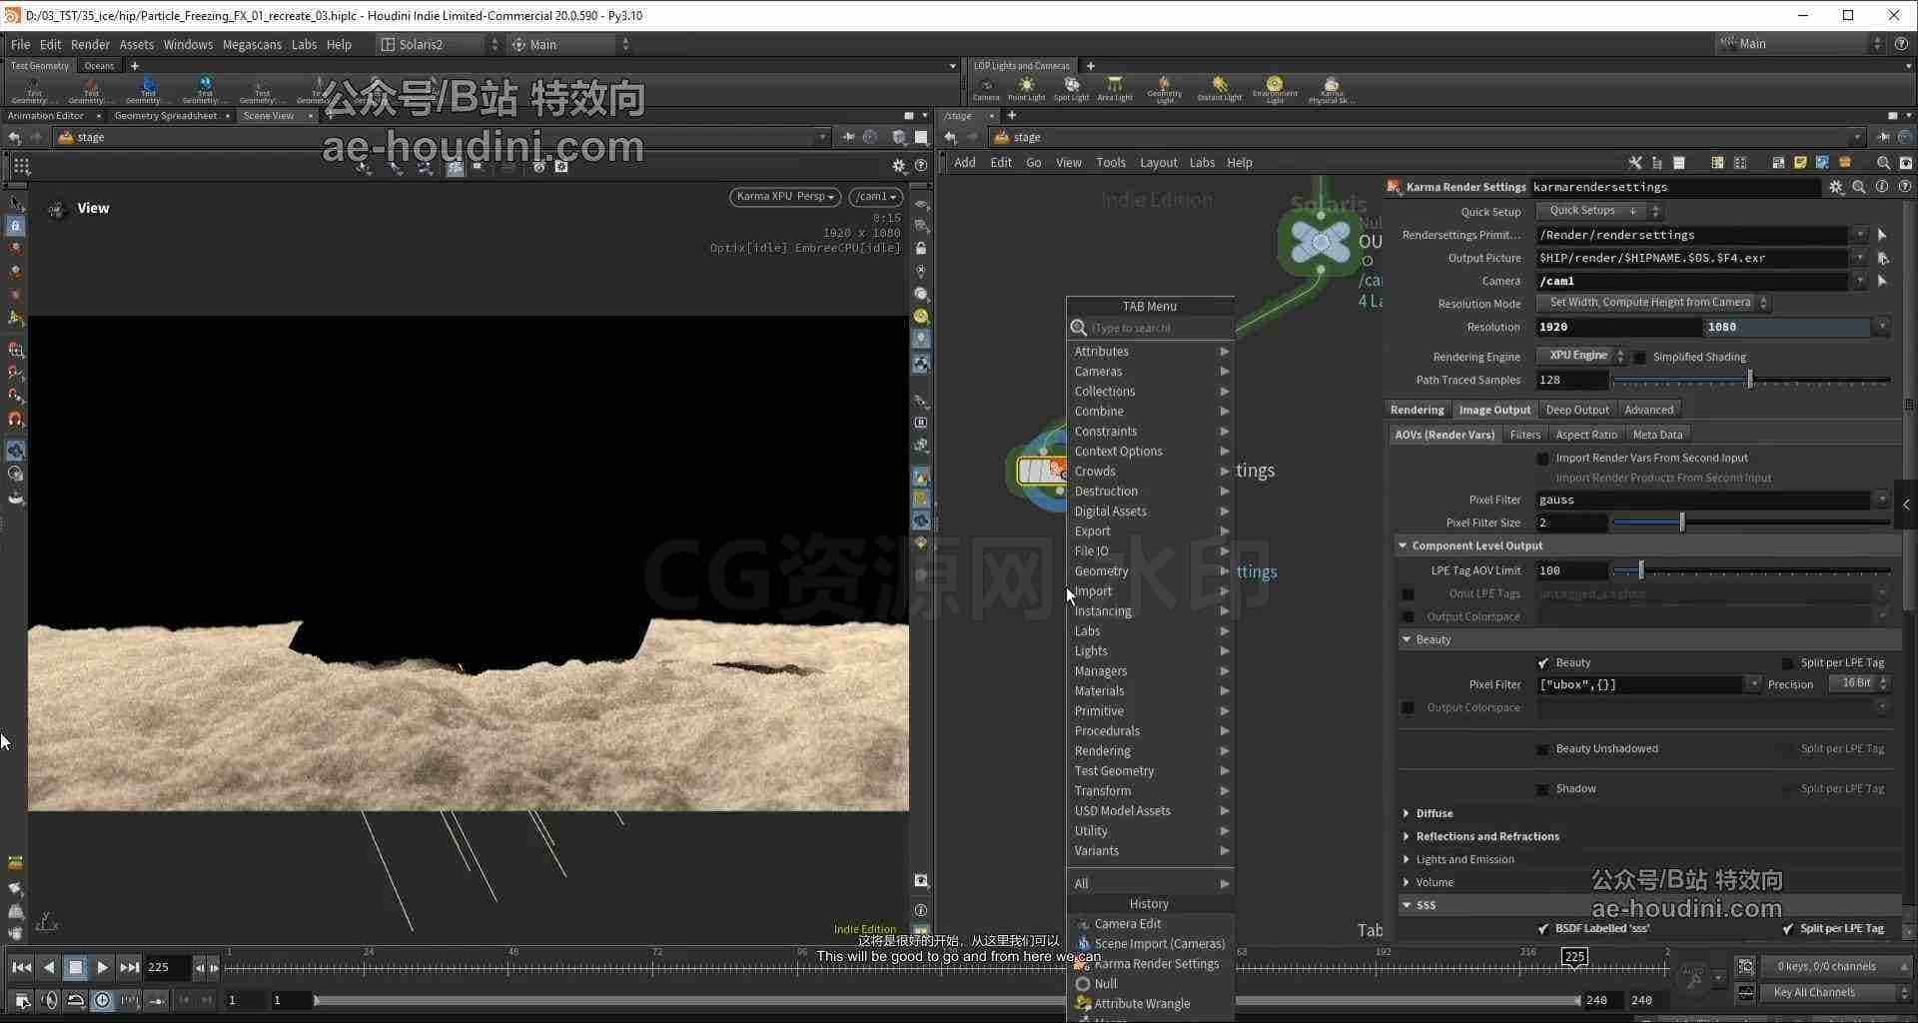Select Attribute Wrangle from History

coord(1151,1004)
